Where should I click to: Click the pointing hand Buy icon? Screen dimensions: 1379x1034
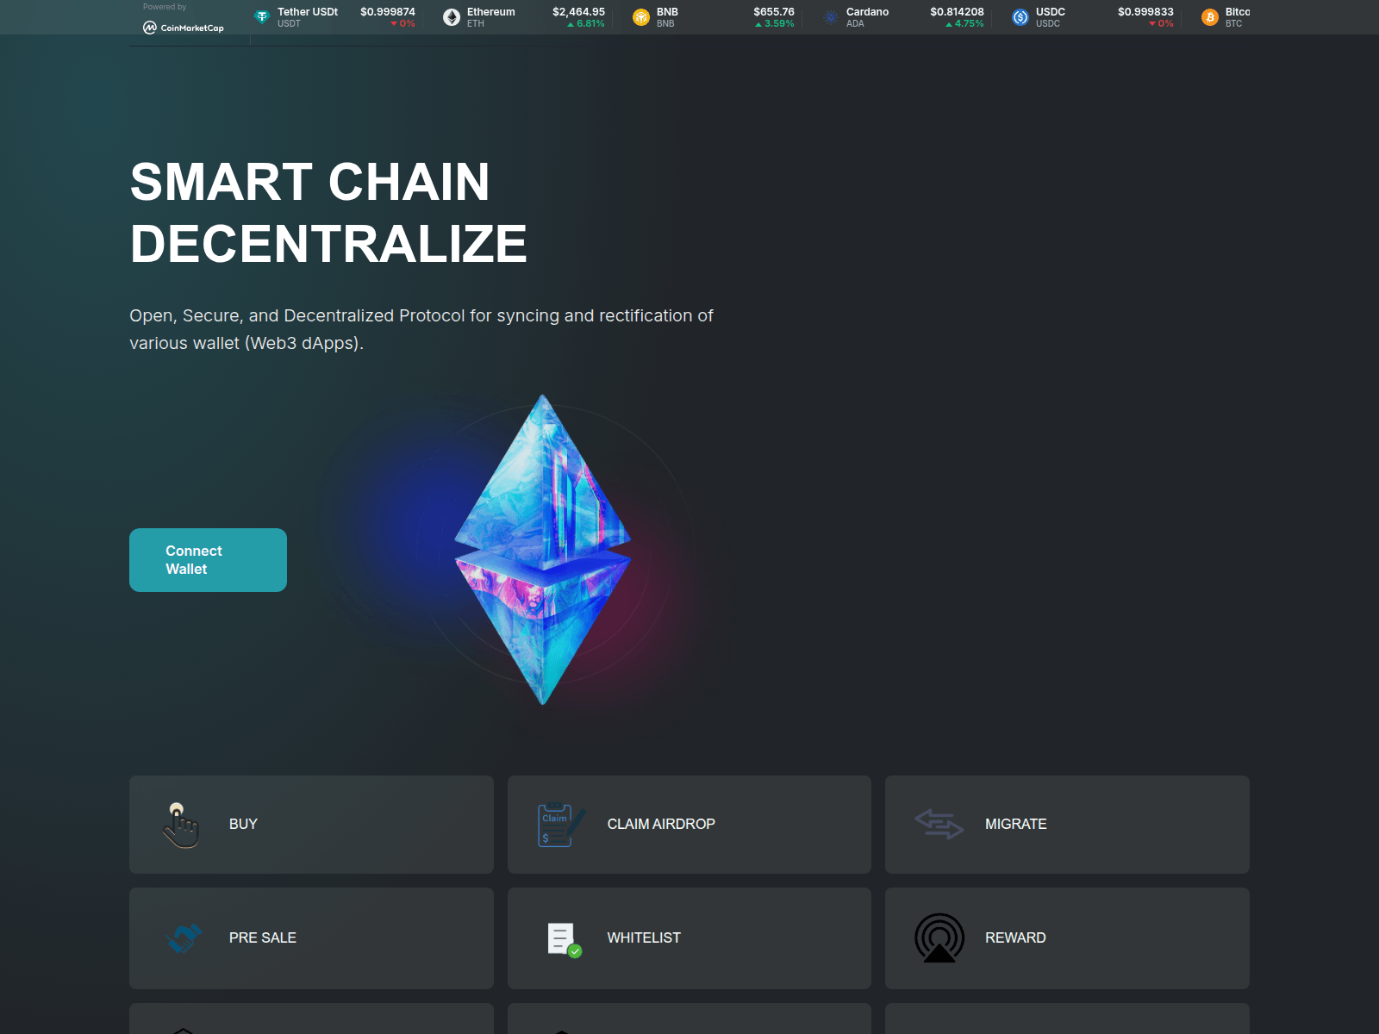[x=180, y=825]
